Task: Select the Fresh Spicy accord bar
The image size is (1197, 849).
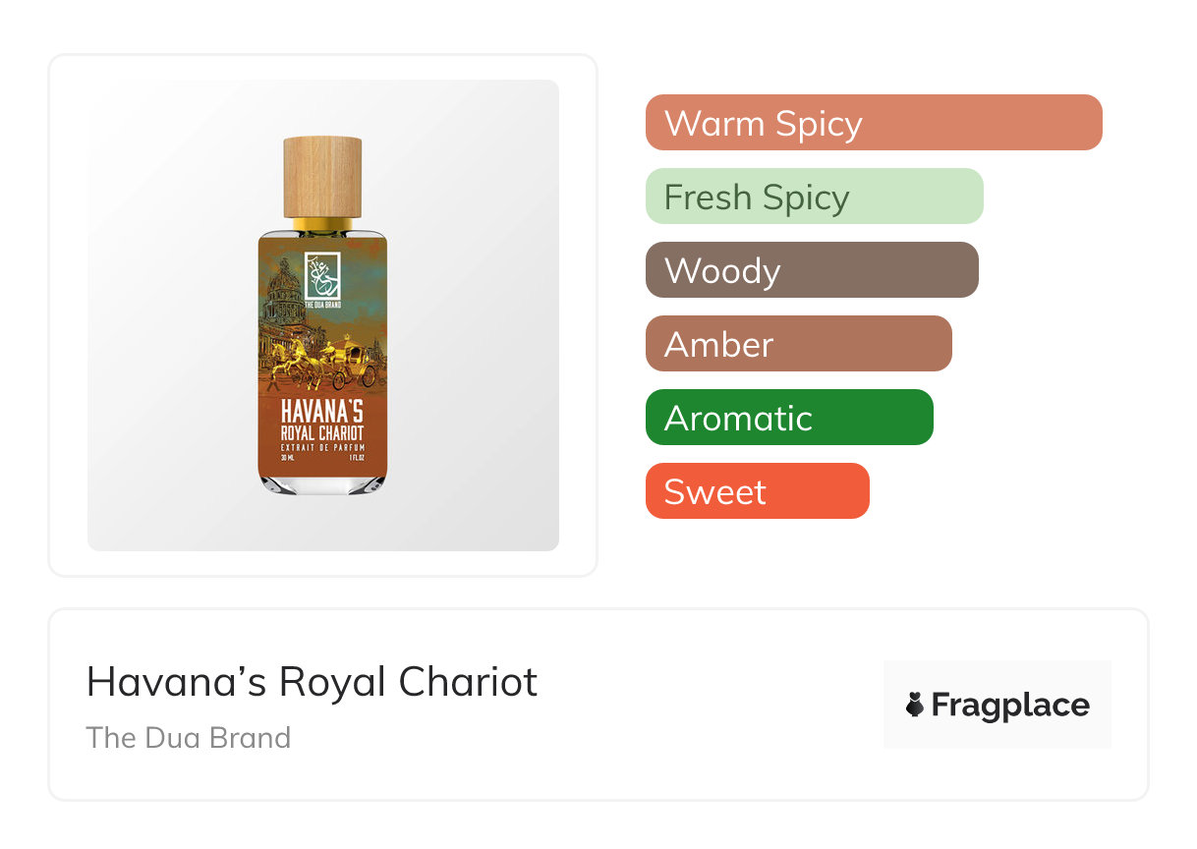Action: pyautogui.click(x=814, y=197)
